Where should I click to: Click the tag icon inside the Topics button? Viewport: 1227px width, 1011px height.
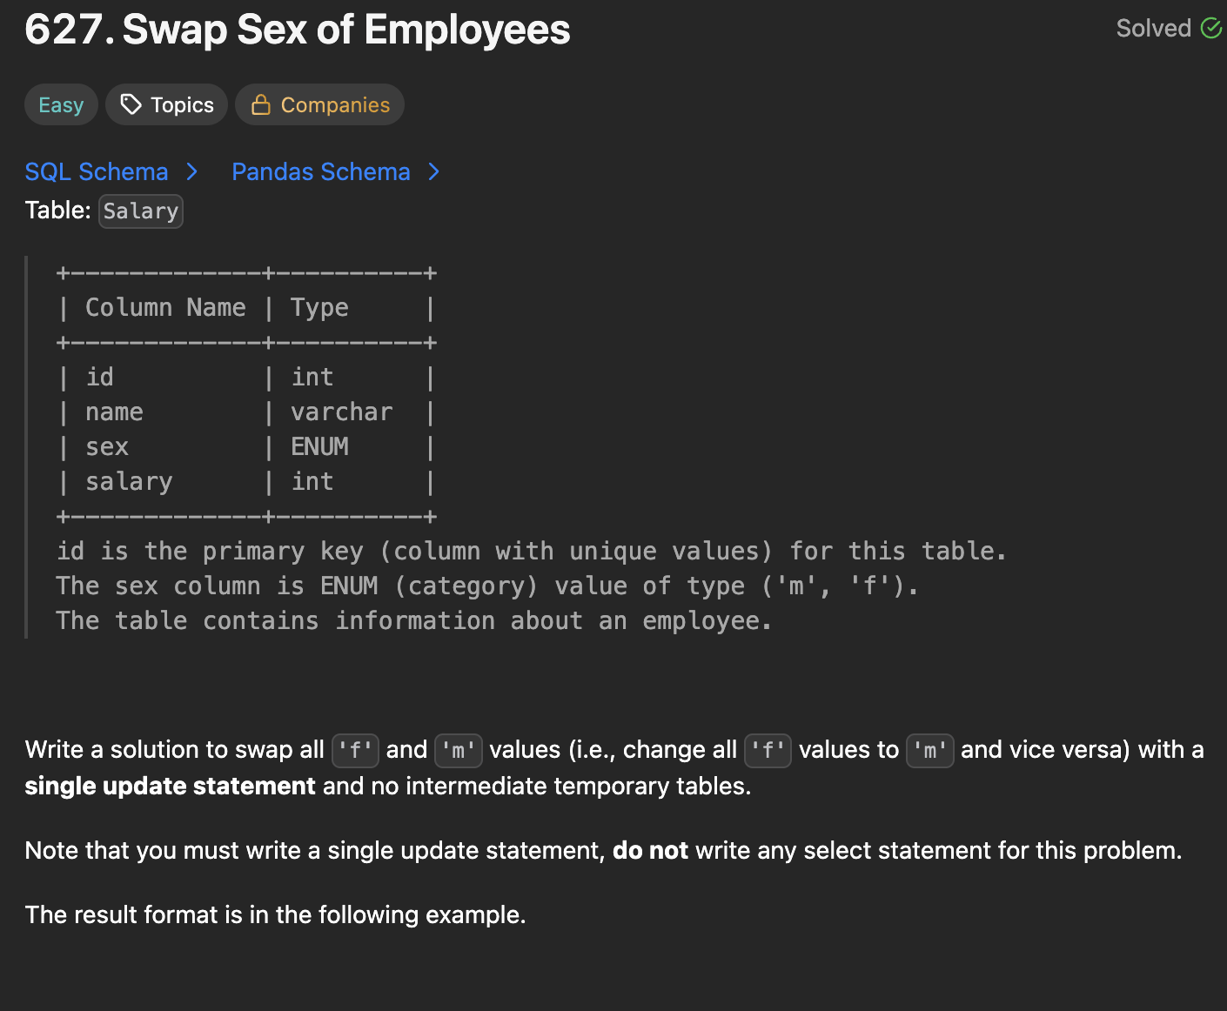pyautogui.click(x=131, y=104)
